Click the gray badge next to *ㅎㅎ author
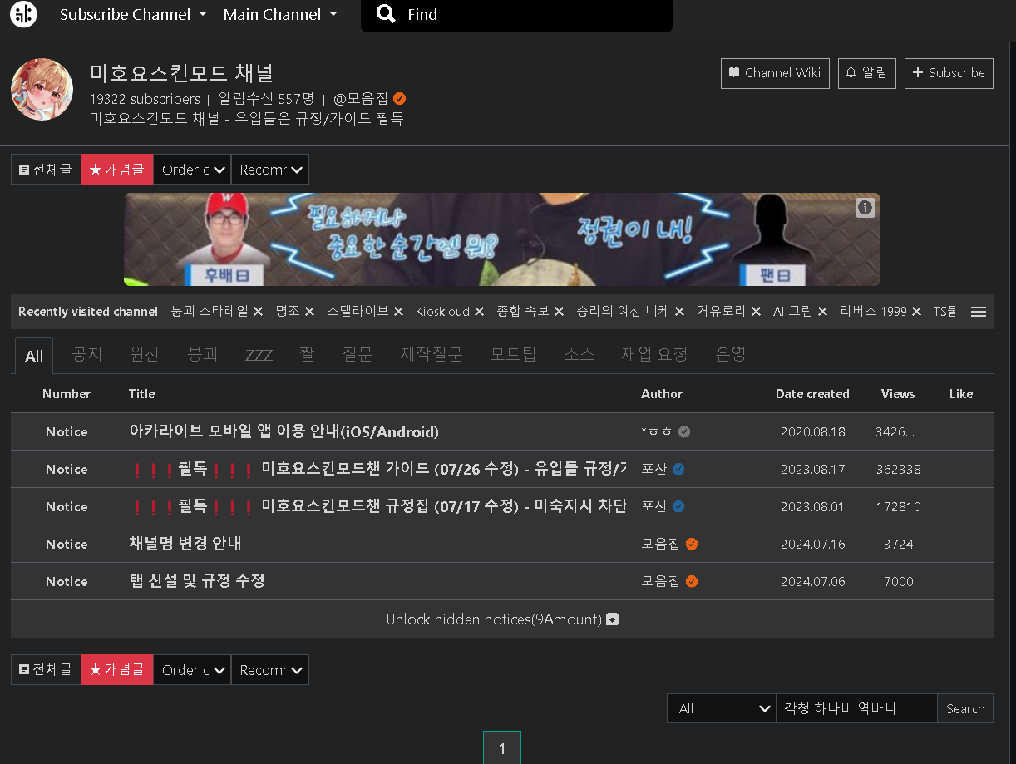Viewport: 1016px width, 764px height. pyautogui.click(x=684, y=432)
